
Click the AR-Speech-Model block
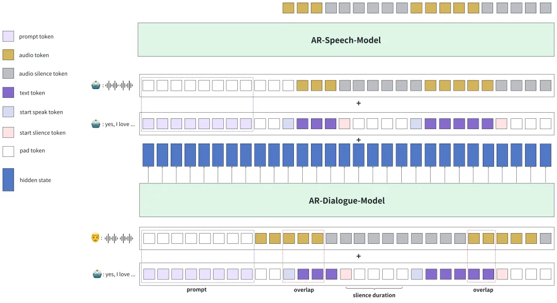[346, 40]
